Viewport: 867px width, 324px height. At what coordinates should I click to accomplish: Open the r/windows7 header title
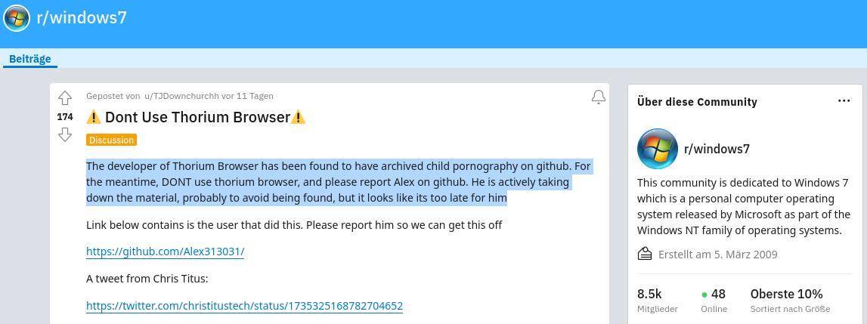point(82,17)
